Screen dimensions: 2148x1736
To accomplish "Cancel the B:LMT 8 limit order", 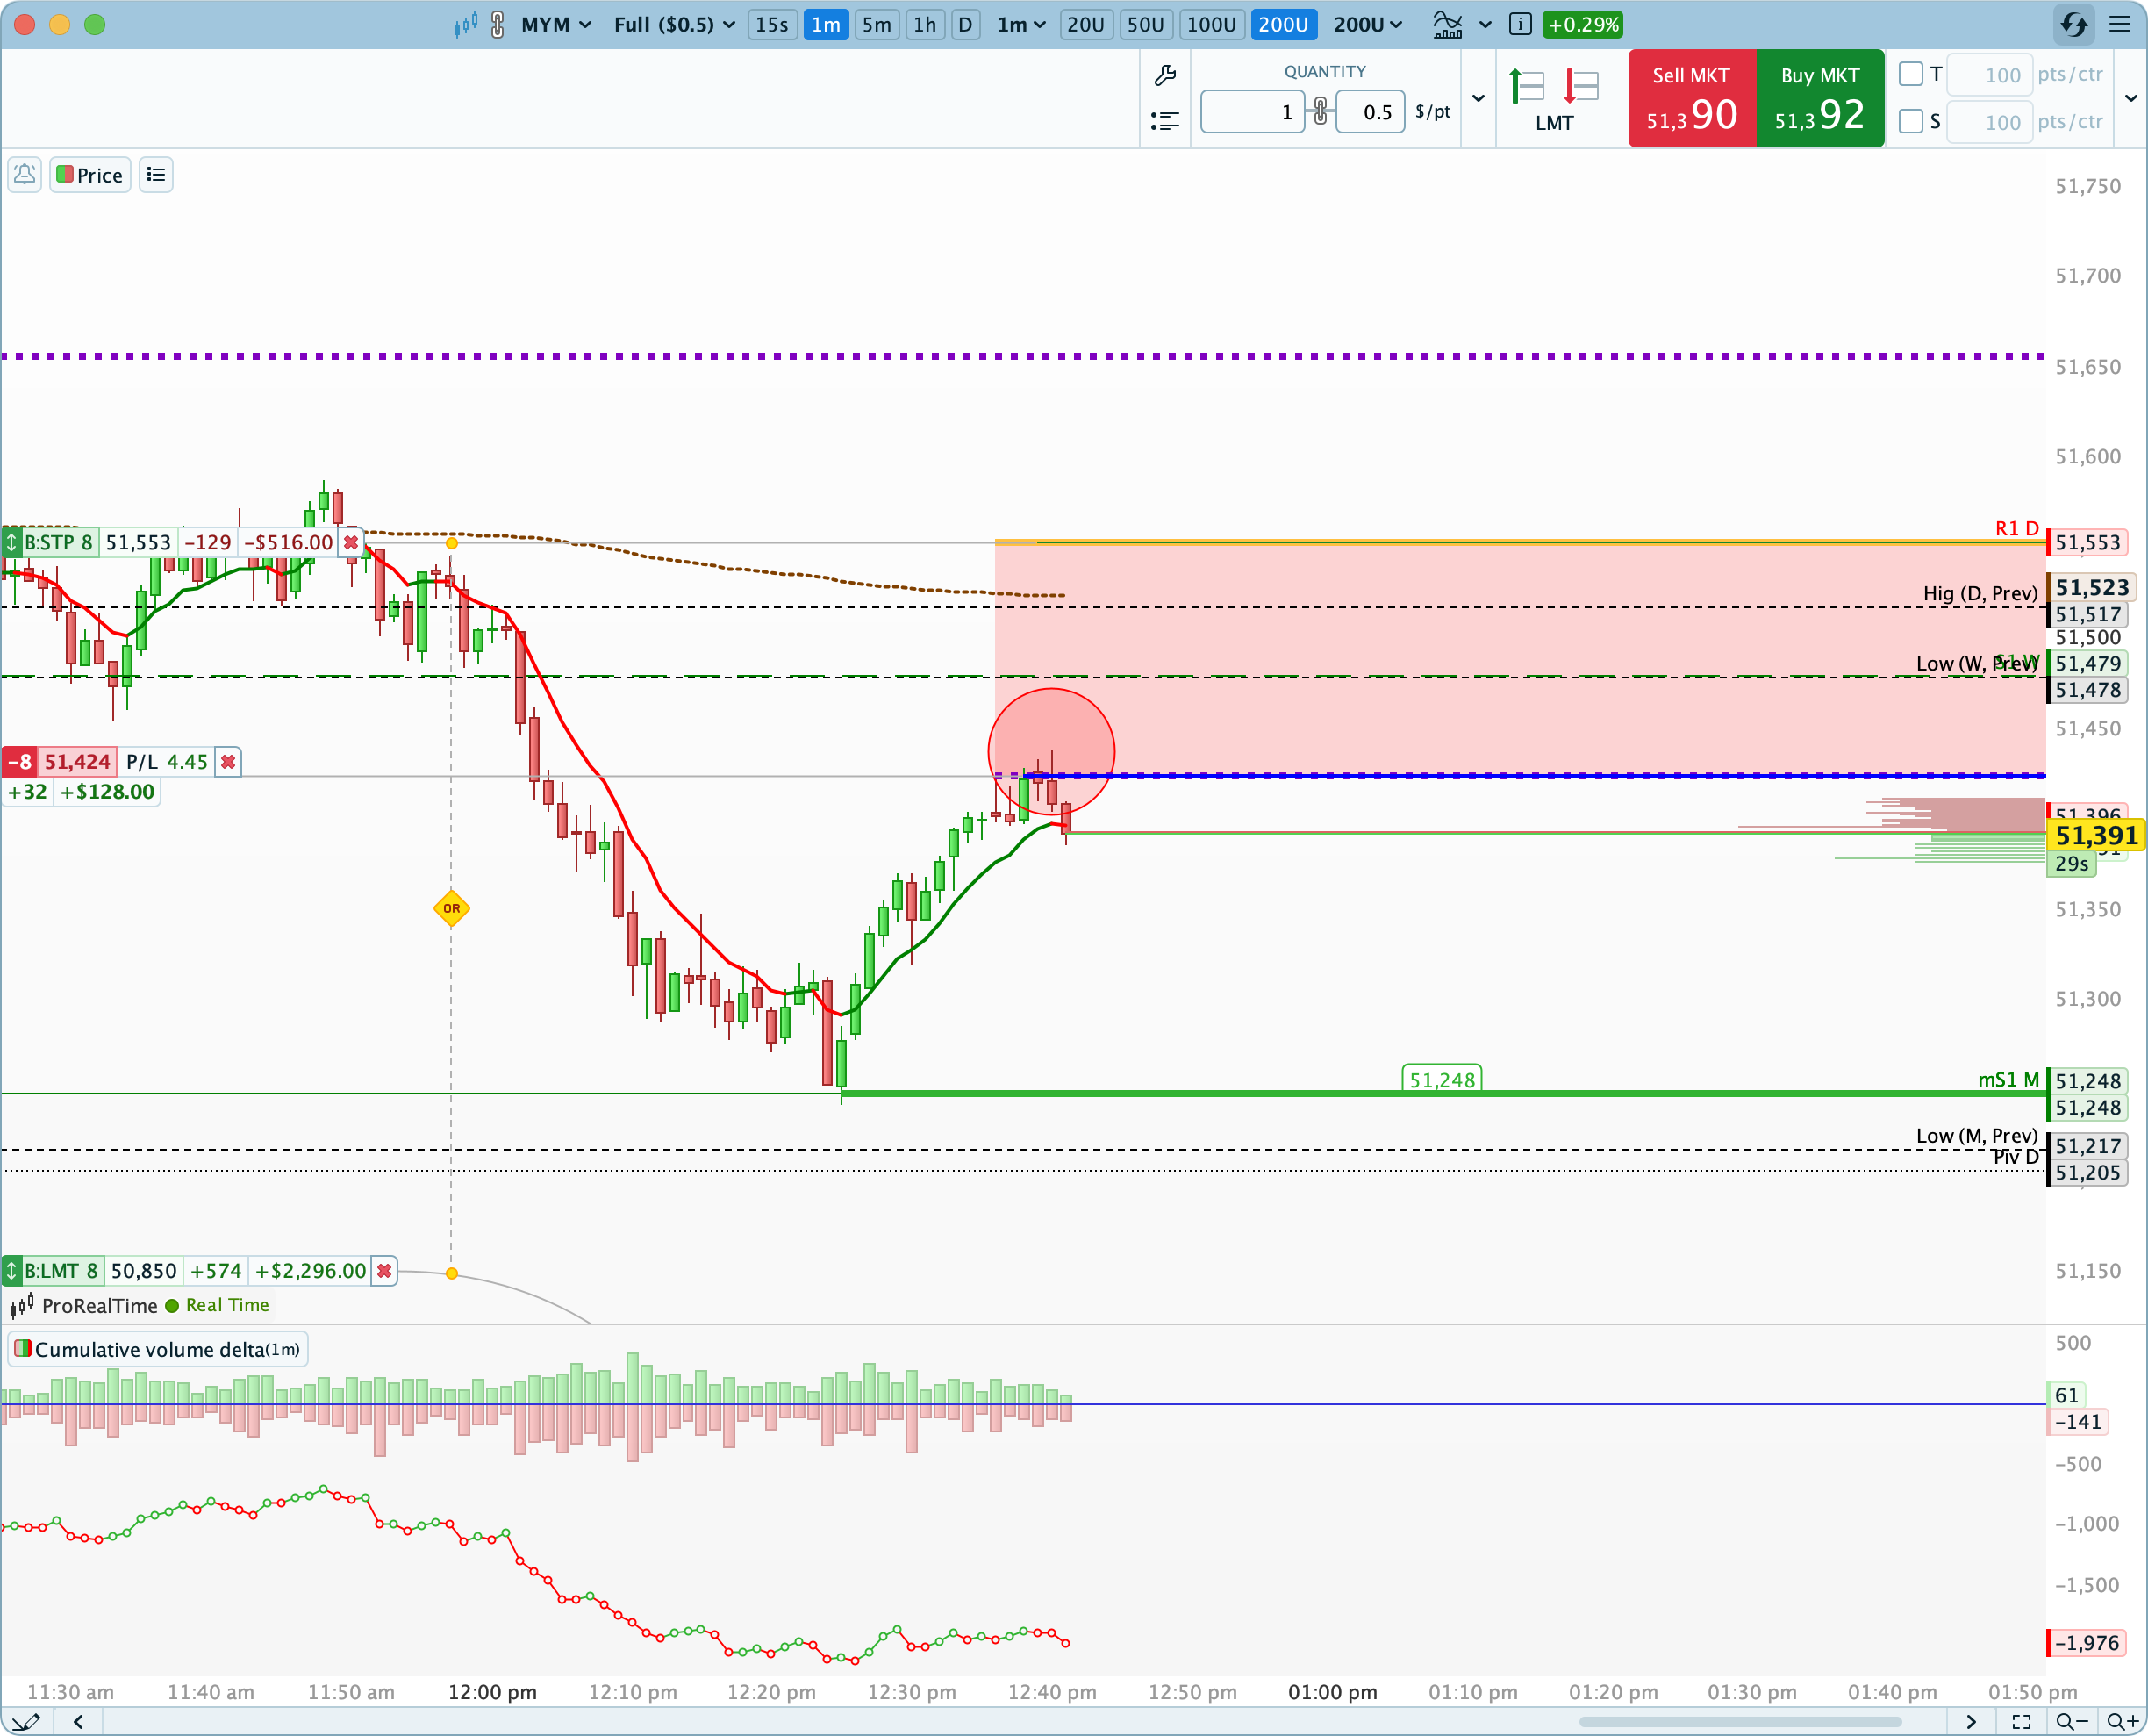I will click(383, 1271).
